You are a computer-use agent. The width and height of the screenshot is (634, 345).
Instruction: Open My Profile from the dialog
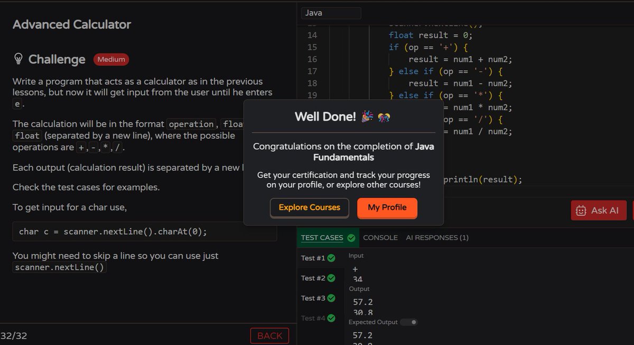pos(387,207)
